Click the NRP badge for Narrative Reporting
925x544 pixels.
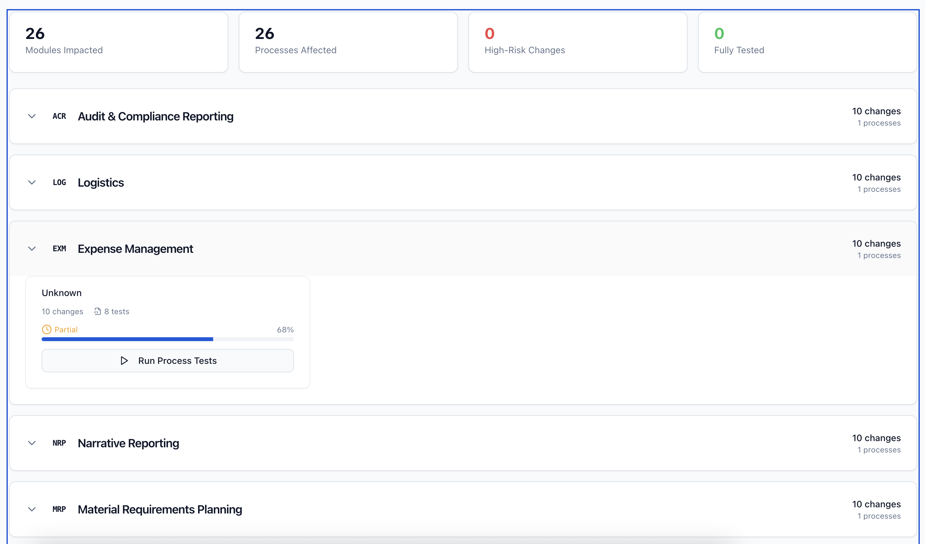59,443
